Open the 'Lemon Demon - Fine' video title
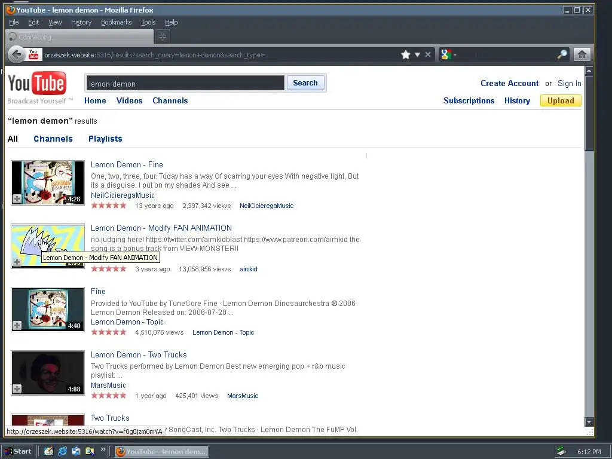 tap(127, 164)
